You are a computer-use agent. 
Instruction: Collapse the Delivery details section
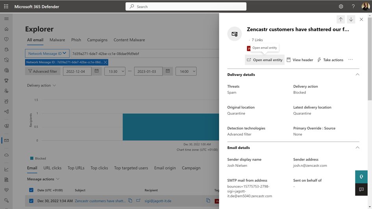[357, 74]
